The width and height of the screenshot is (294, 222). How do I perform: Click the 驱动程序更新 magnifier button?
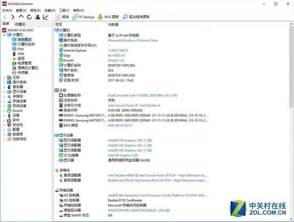coord(136,17)
